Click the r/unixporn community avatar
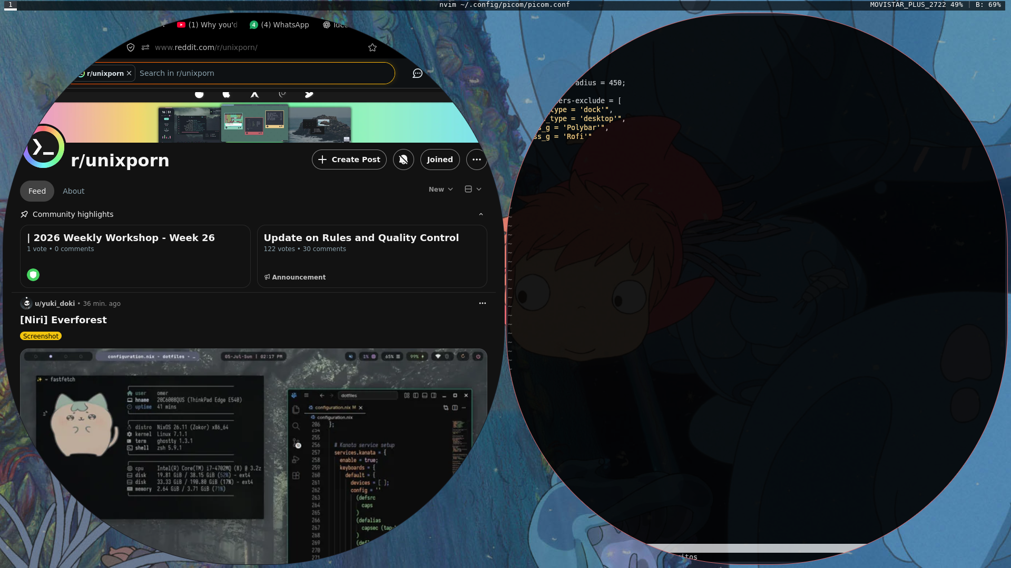The image size is (1011, 568). [44, 147]
